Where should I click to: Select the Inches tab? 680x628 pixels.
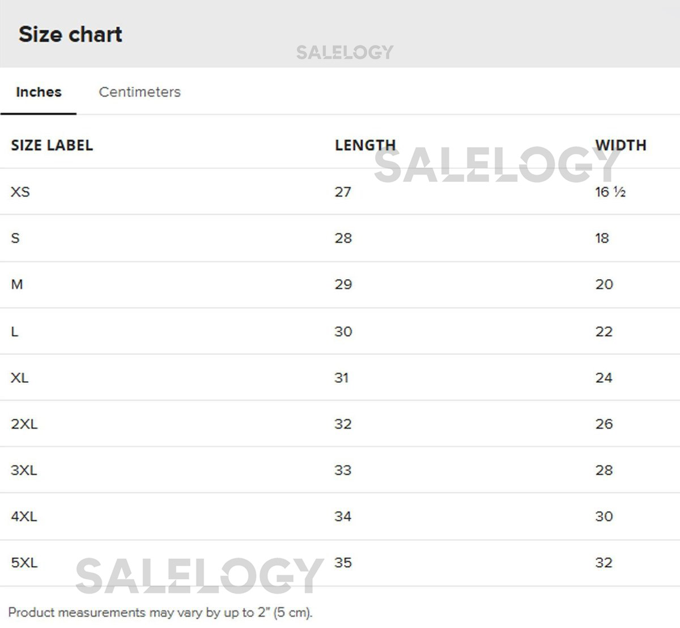coord(39,92)
